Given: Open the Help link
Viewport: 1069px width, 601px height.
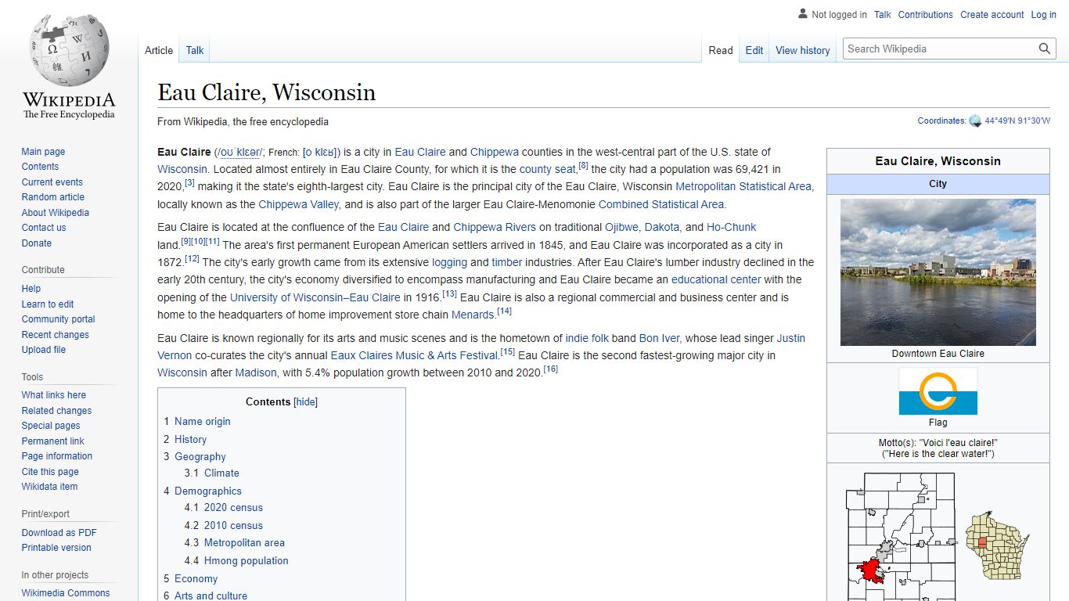Looking at the screenshot, I should [31, 289].
